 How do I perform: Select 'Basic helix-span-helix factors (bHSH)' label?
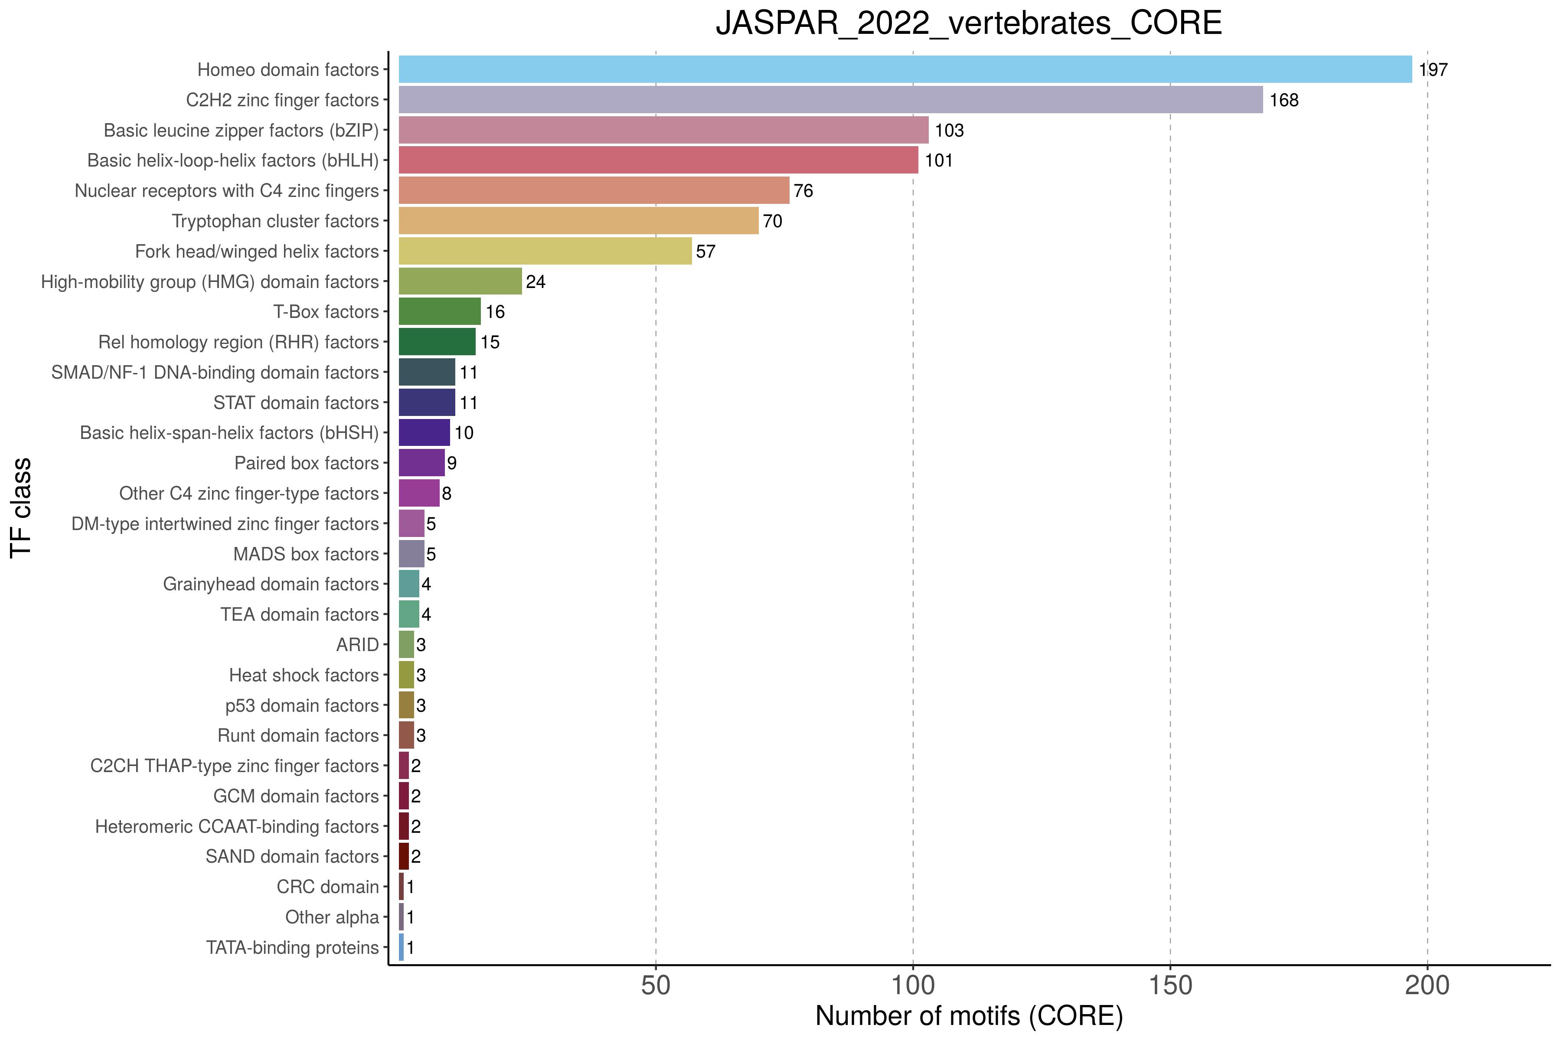point(230,433)
